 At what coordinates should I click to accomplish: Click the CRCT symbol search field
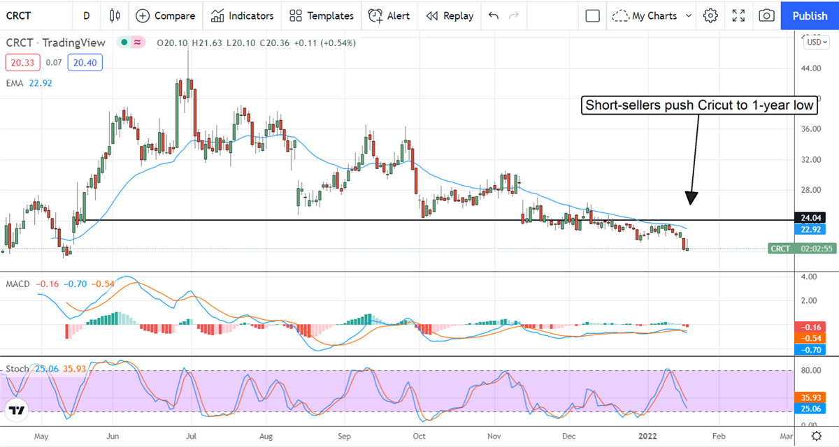(31, 15)
